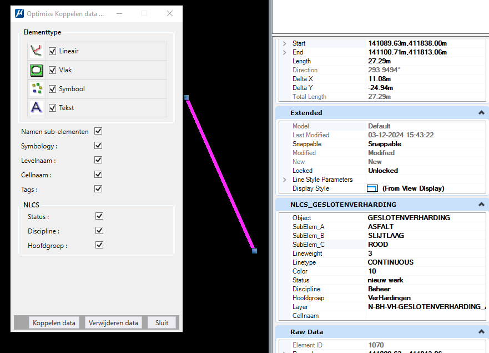The width and height of the screenshot is (489, 353).
Task: Click the Direction value 293.9494°
Action: tap(384, 70)
